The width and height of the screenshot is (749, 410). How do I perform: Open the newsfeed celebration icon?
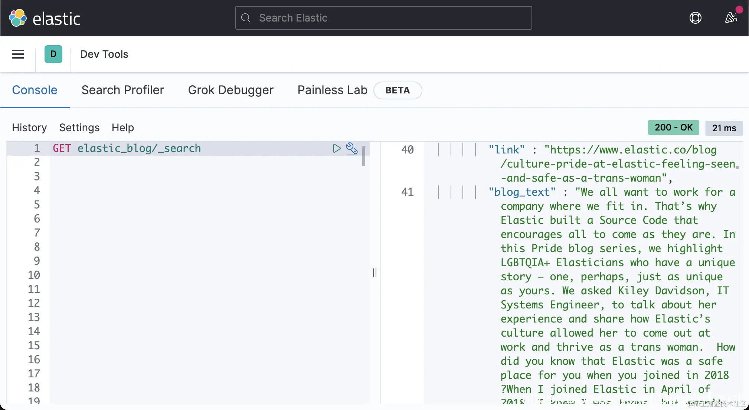(731, 17)
